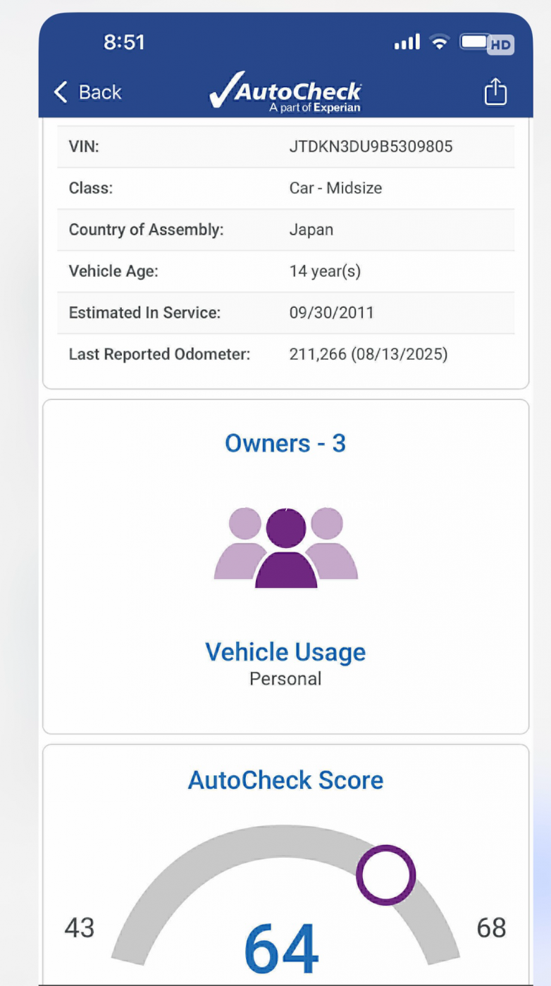
Task: Tap the Back chevron arrow
Action: coord(61,92)
